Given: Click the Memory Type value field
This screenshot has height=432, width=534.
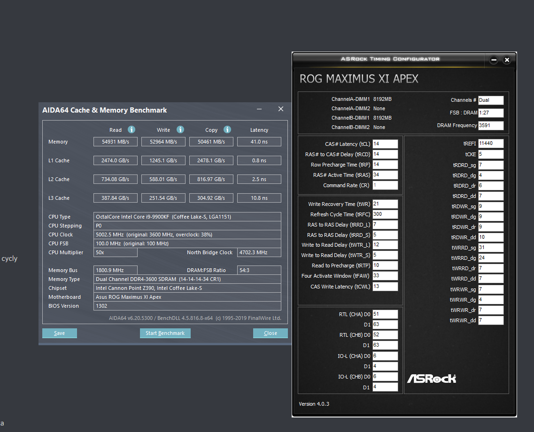Looking at the screenshot, I should coord(187,279).
